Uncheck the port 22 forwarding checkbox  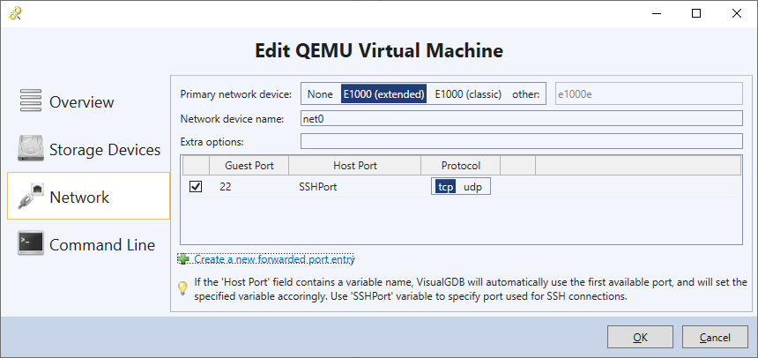coord(196,187)
